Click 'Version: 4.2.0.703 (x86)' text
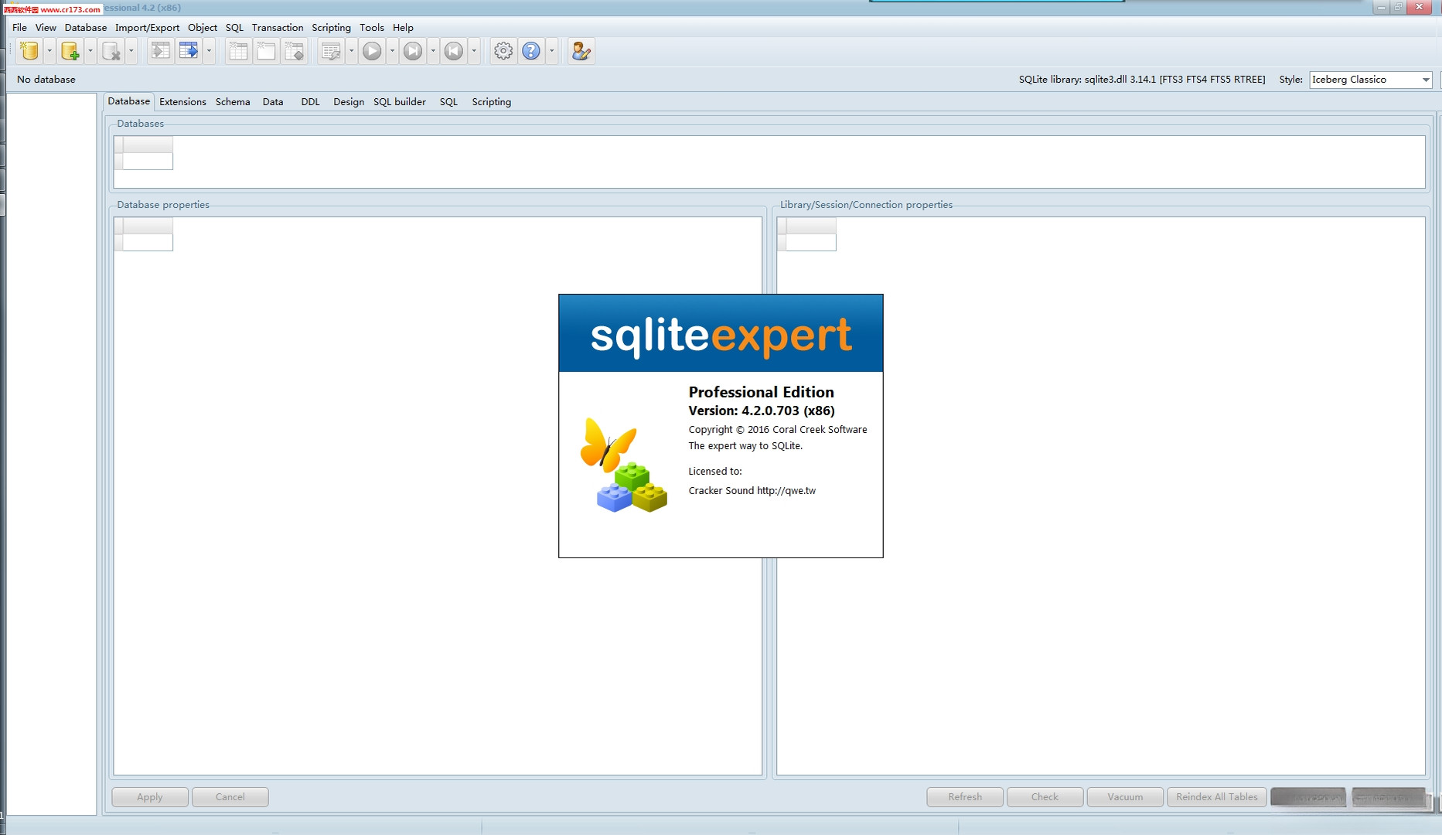This screenshot has height=835, width=1442. [762, 411]
